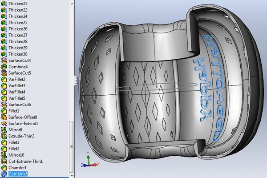Click the Thicken22 feature icon
Viewport: 267px width, 178px height.
tap(4, 4)
